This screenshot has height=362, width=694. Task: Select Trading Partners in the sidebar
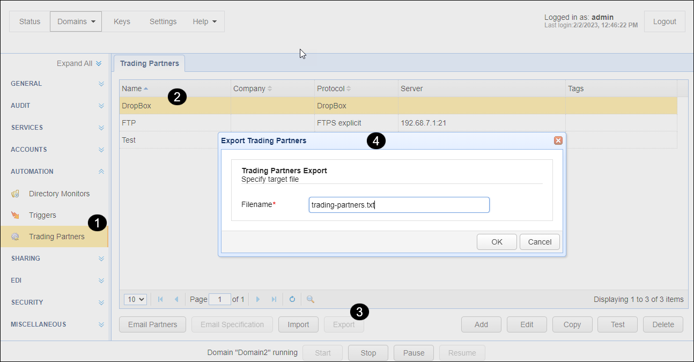[x=54, y=237]
